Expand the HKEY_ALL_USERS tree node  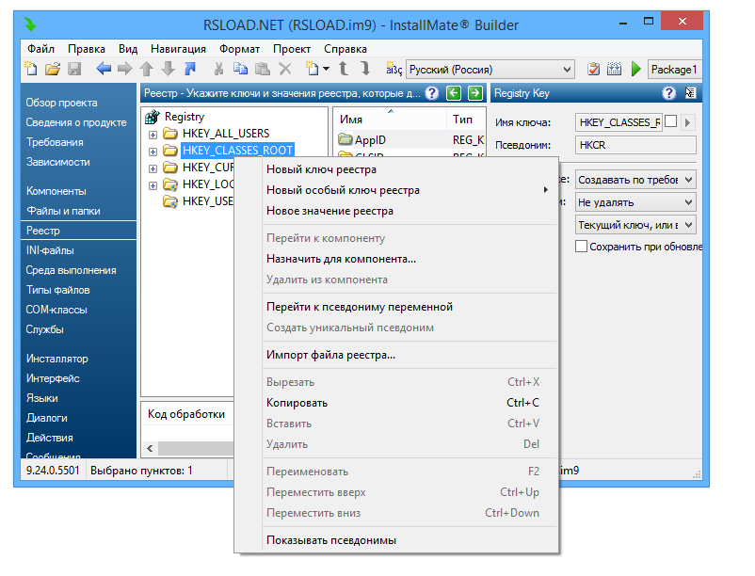pos(153,134)
